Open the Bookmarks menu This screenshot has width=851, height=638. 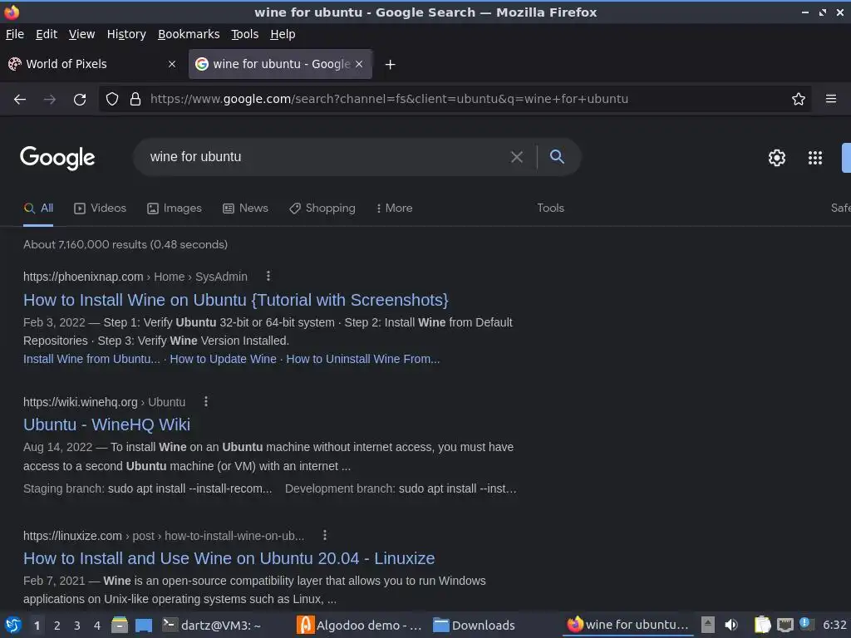click(x=189, y=34)
